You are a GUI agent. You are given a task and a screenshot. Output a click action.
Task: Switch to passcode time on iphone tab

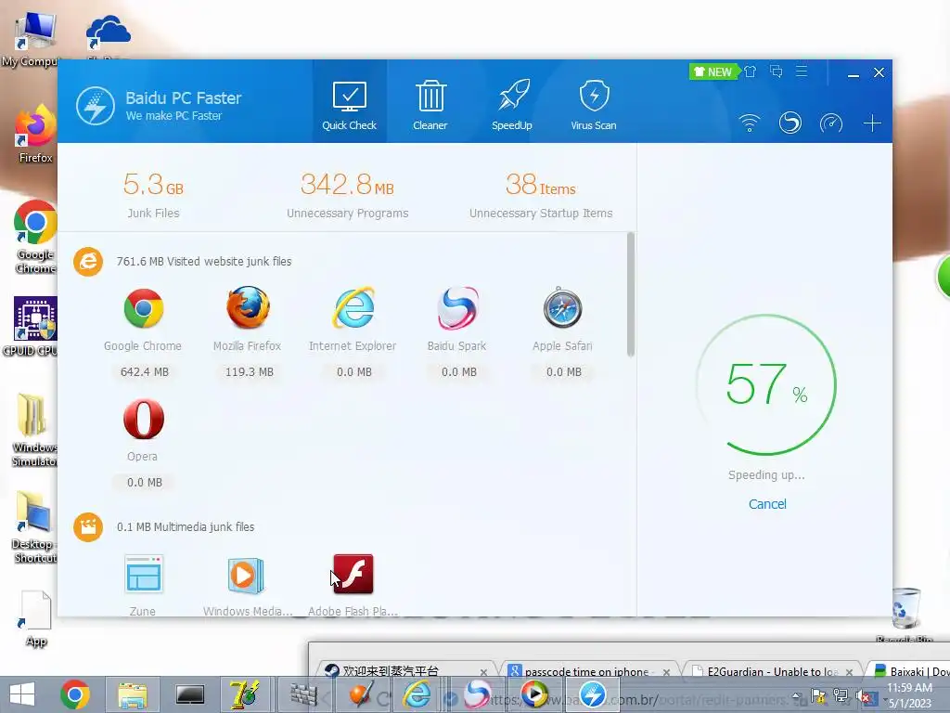click(586, 672)
